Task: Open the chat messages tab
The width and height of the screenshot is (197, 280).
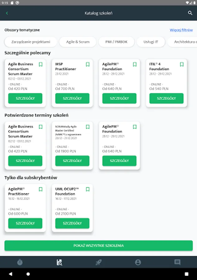Action: [x=177, y=262]
